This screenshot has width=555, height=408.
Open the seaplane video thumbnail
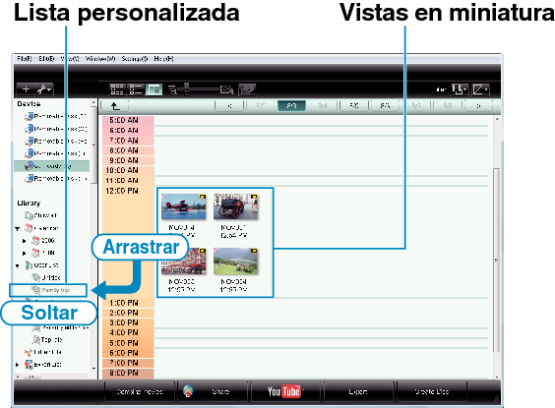[x=183, y=206]
